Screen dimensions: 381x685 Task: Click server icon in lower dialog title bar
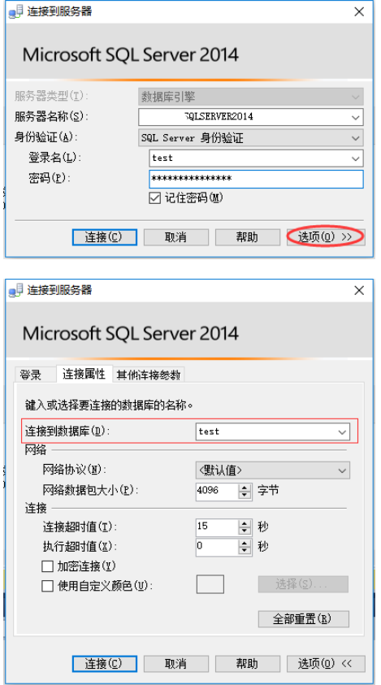click(16, 291)
